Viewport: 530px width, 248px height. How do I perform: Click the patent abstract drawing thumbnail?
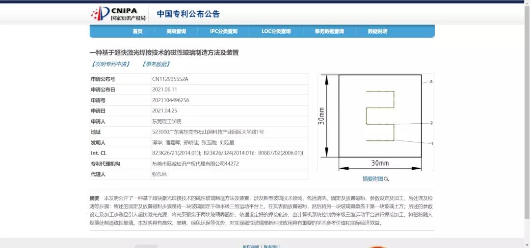tap(375, 122)
